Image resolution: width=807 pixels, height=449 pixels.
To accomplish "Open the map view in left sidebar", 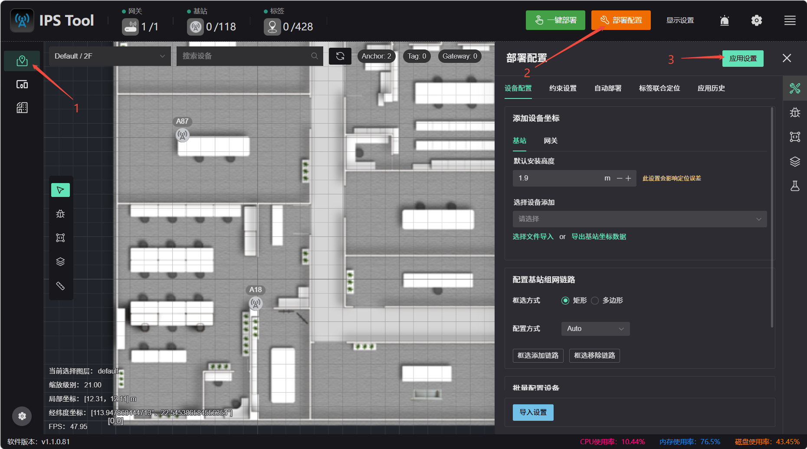I will pos(22,61).
